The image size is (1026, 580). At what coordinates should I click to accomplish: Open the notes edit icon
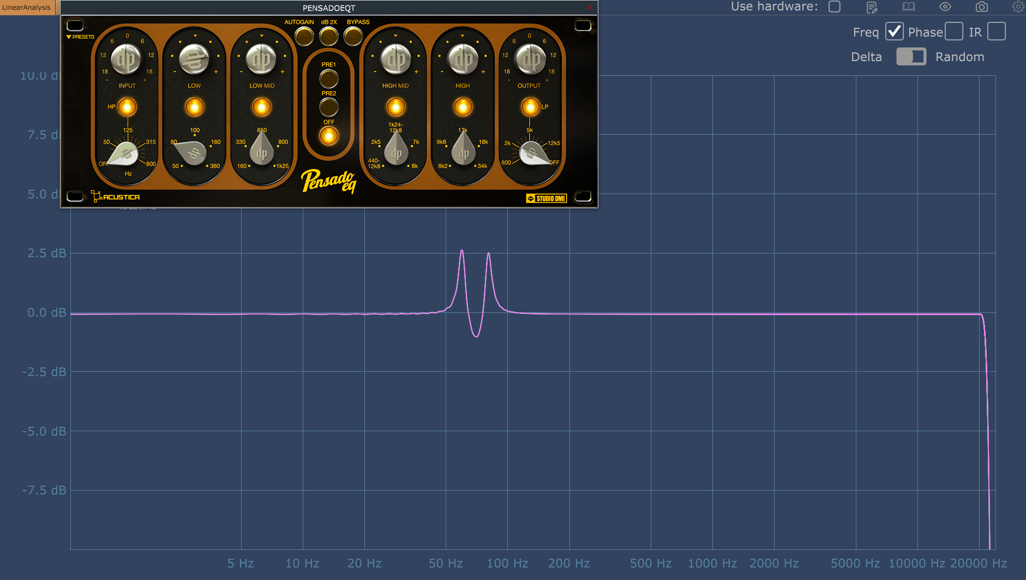click(x=872, y=7)
